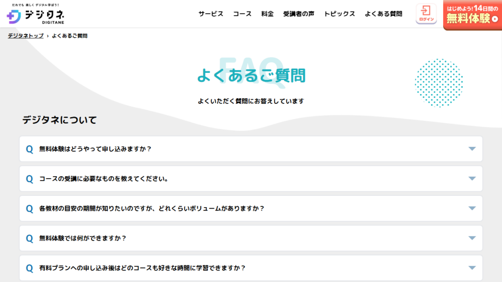502x282 pixels.
Task: Click the デジタネについて section heading
Action: (x=59, y=120)
